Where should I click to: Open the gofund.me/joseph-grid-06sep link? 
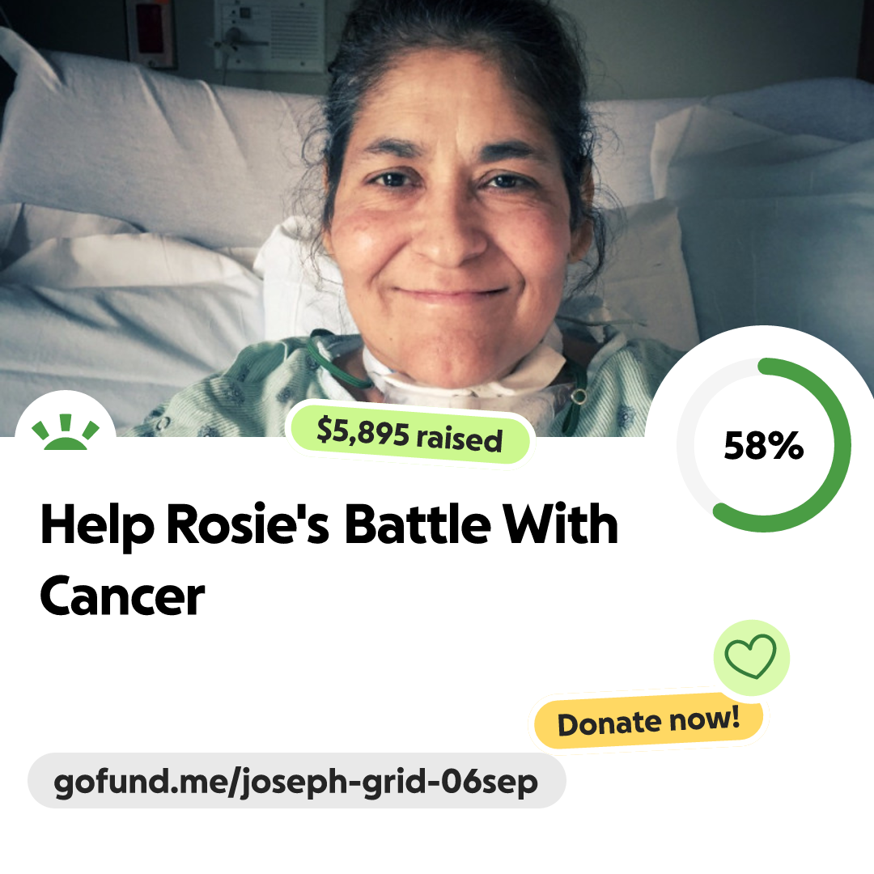pyautogui.click(x=296, y=781)
